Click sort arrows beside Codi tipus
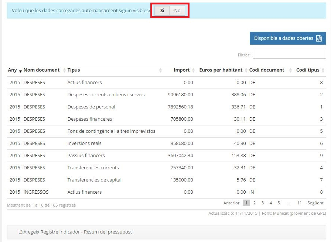 [x=323, y=70]
